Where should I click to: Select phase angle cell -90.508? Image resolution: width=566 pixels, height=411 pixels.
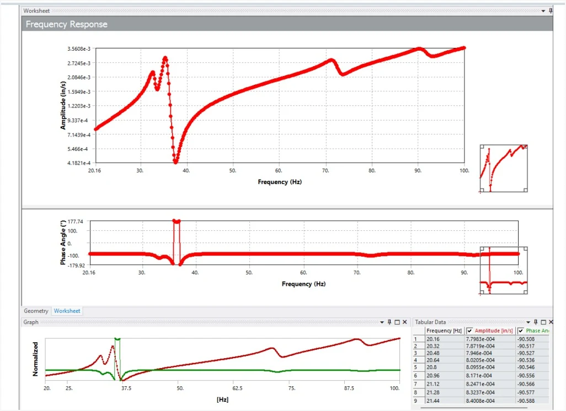point(532,339)
